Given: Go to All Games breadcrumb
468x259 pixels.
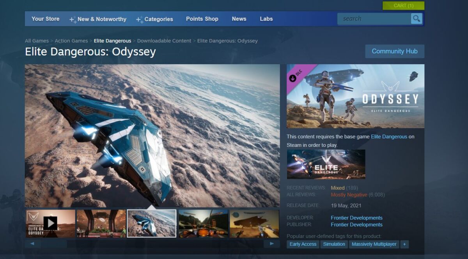Looking at the screenshot, I should click(x=37, y=41).
